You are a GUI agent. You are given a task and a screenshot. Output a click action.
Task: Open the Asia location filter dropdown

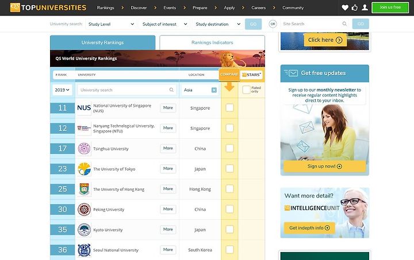click(200, 90)
